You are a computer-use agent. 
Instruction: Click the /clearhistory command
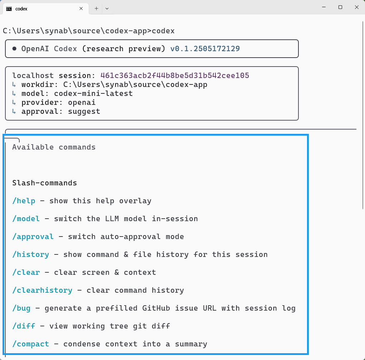pos(42,290)
